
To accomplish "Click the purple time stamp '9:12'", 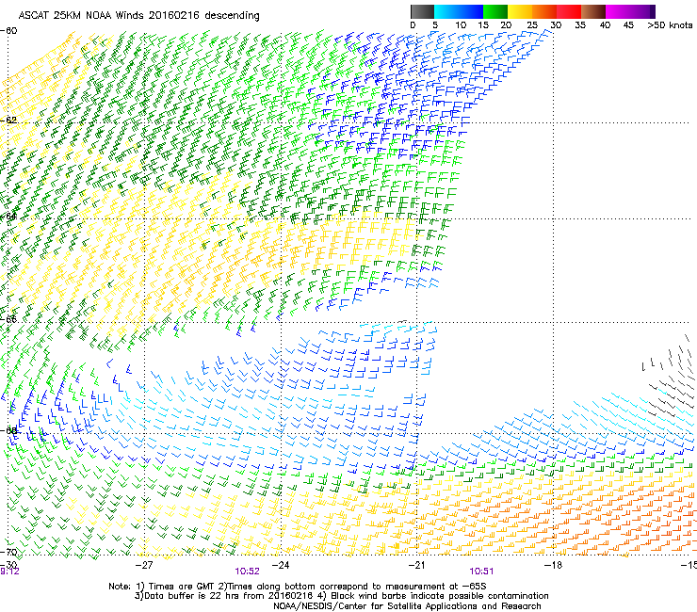I will pyautogui.click(x=9, y=572).
